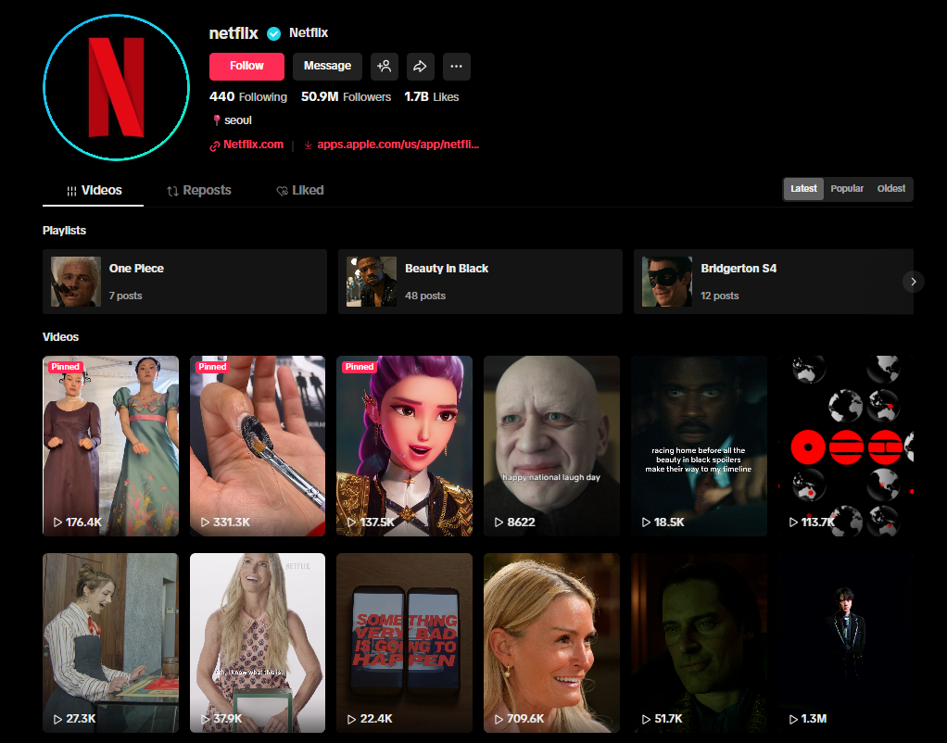Viewport: 947px width, 743px height.
Task: Select the Oldest sort option
Action: click(890, 188)
